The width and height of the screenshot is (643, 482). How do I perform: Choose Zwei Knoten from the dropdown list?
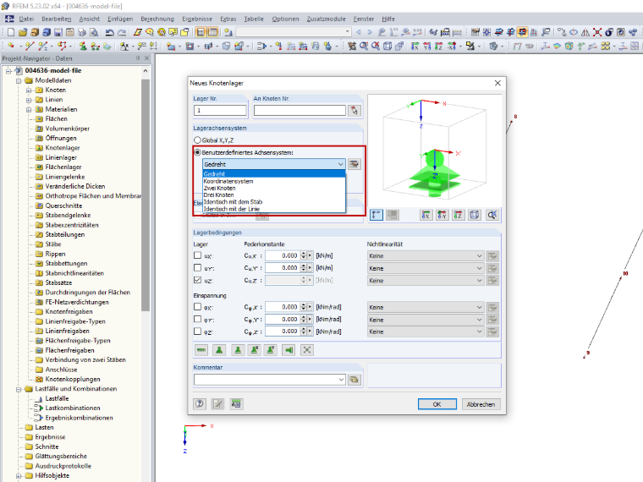click(x=219, y=188)
